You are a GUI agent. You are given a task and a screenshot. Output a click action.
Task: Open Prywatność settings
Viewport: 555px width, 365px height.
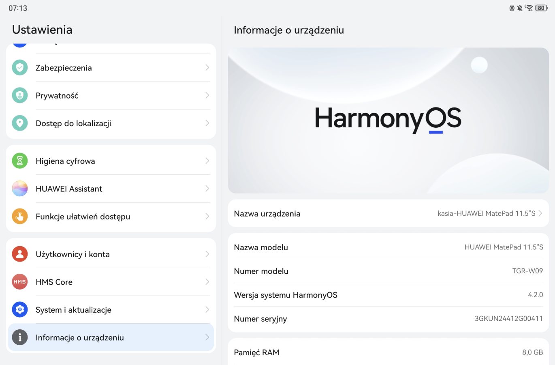(111, 95)
